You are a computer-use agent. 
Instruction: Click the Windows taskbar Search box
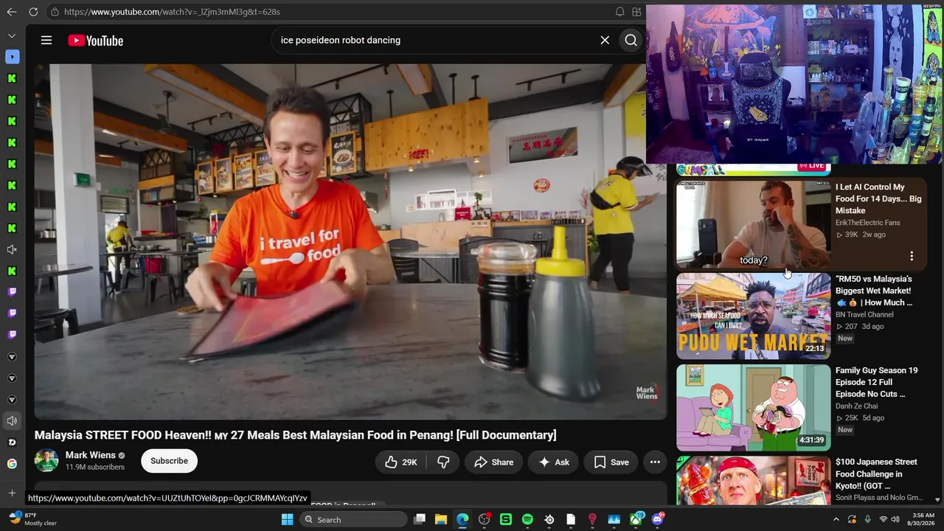tap(355, 520)
